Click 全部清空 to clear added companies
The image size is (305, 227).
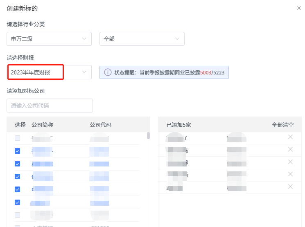coord(282,125)
